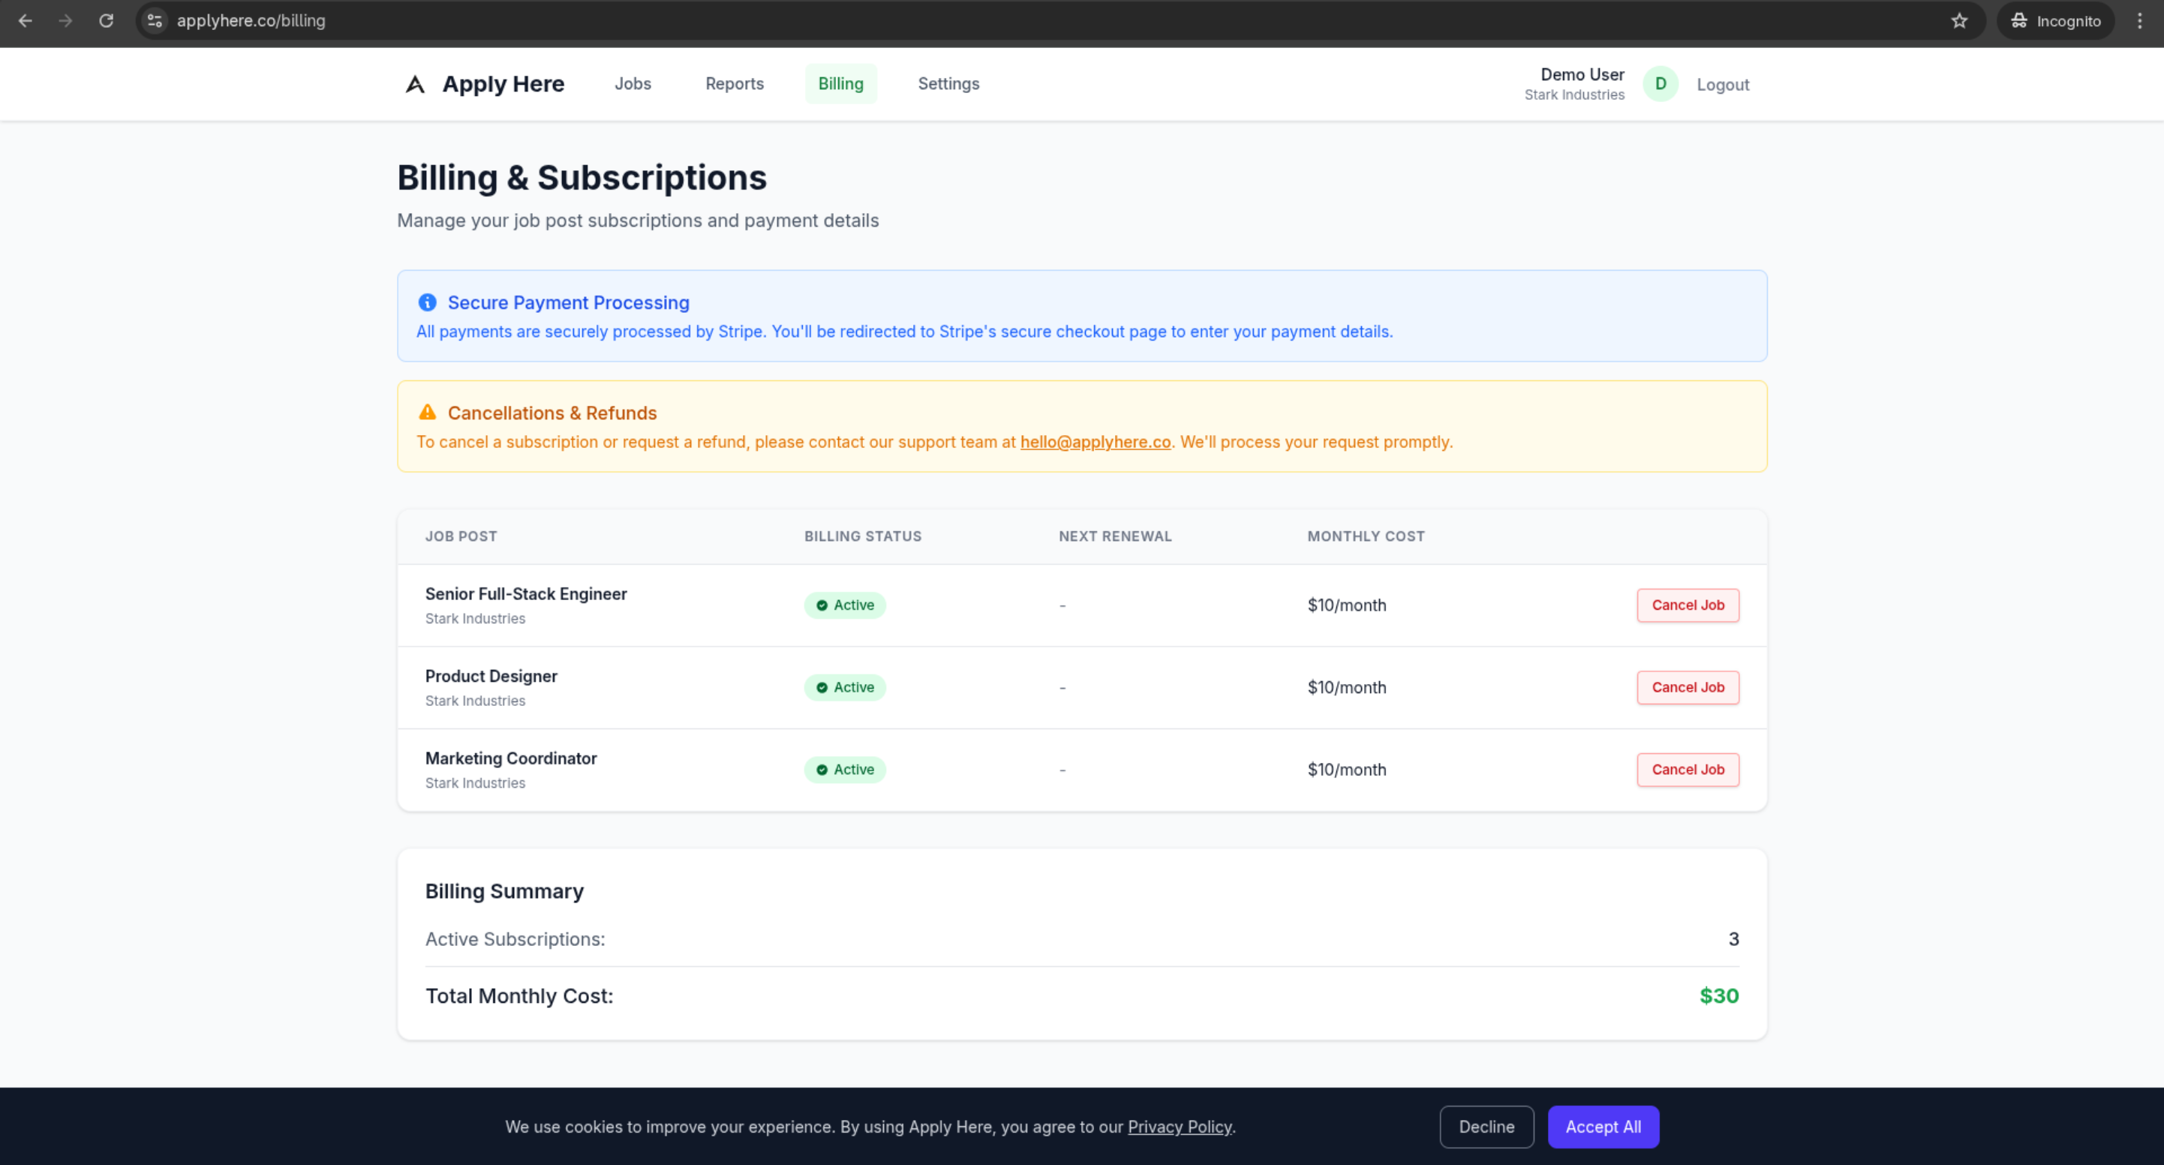Viewport: 2164px width, 1165px height.
Task: Switch to the Reports tab
Action: tap(734, 84)
